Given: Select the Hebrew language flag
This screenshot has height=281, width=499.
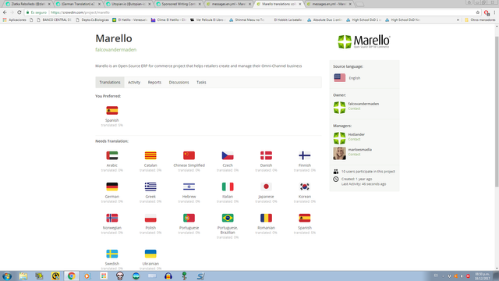Looking at the screenshot, I should point(189,187).
